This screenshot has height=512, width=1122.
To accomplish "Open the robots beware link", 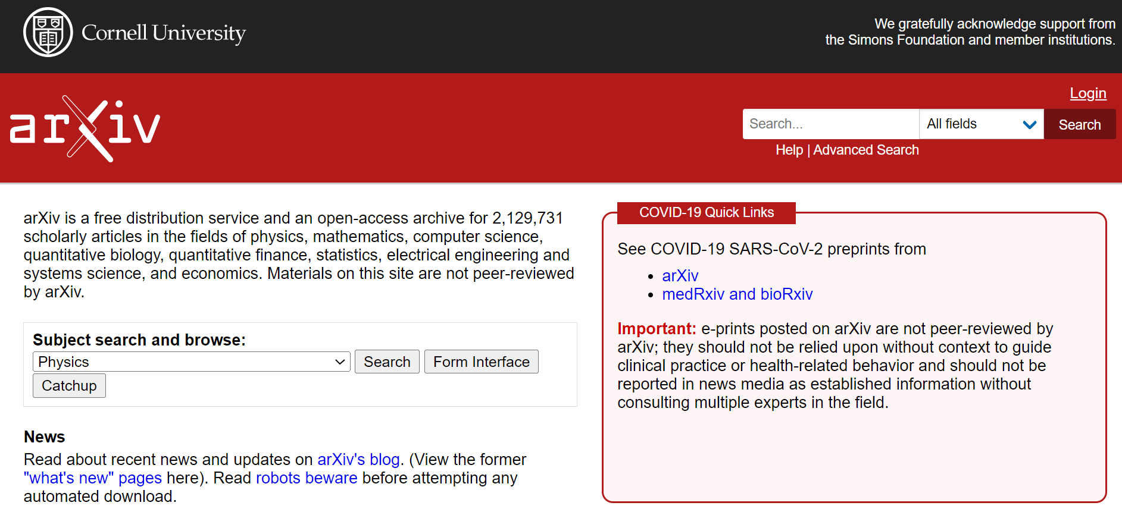I will (x=307, y=478).
